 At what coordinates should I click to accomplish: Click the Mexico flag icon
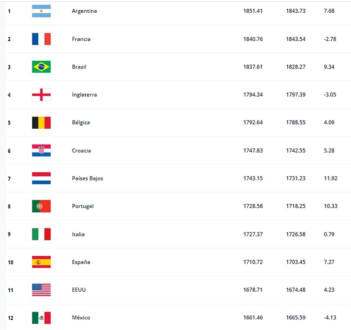[41, 318]
